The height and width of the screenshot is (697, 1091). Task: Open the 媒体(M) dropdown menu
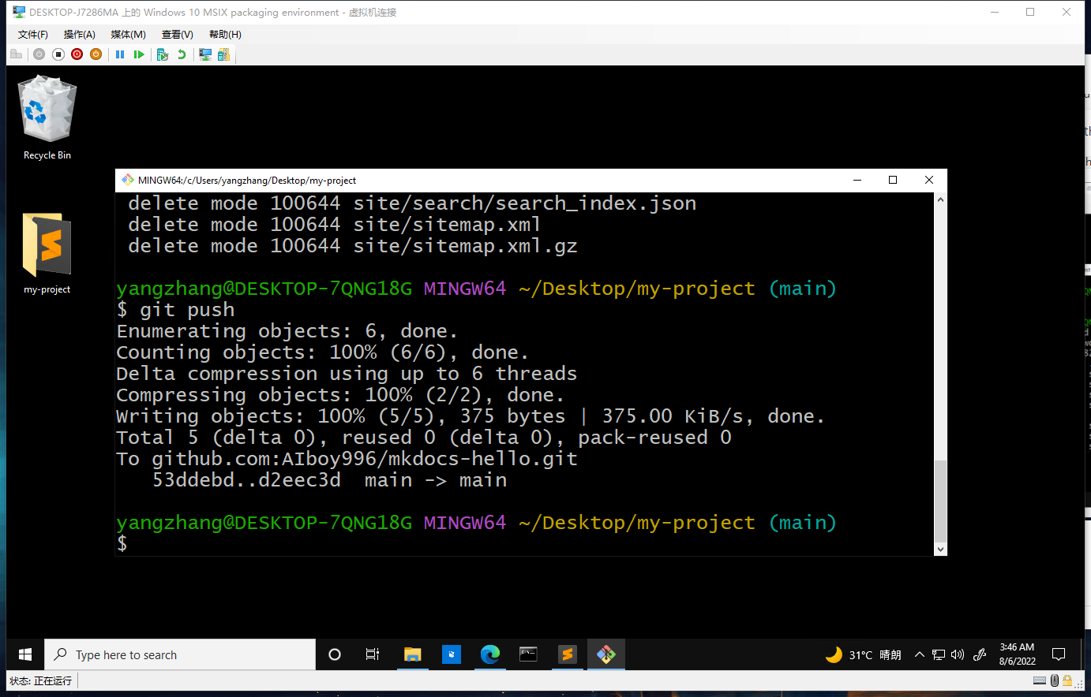128,35
